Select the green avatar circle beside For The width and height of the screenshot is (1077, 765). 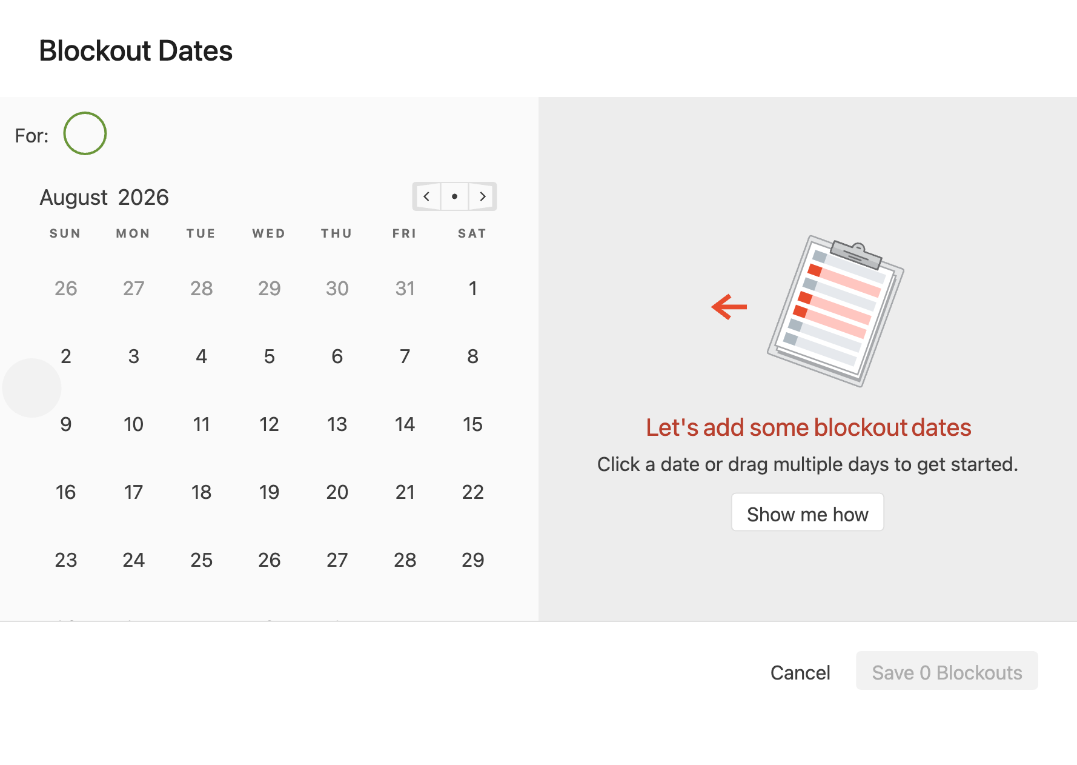(85, 133)
